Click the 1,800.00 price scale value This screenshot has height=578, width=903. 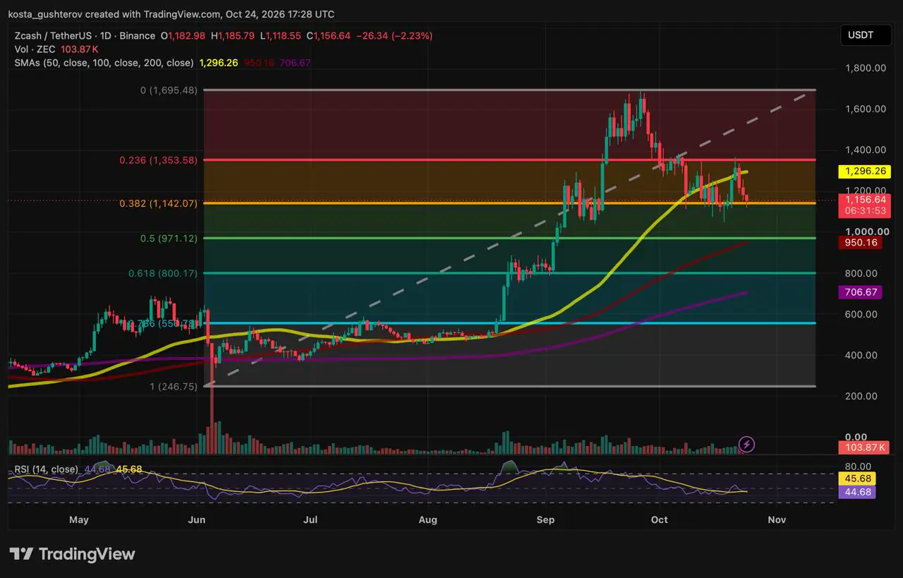866,68
